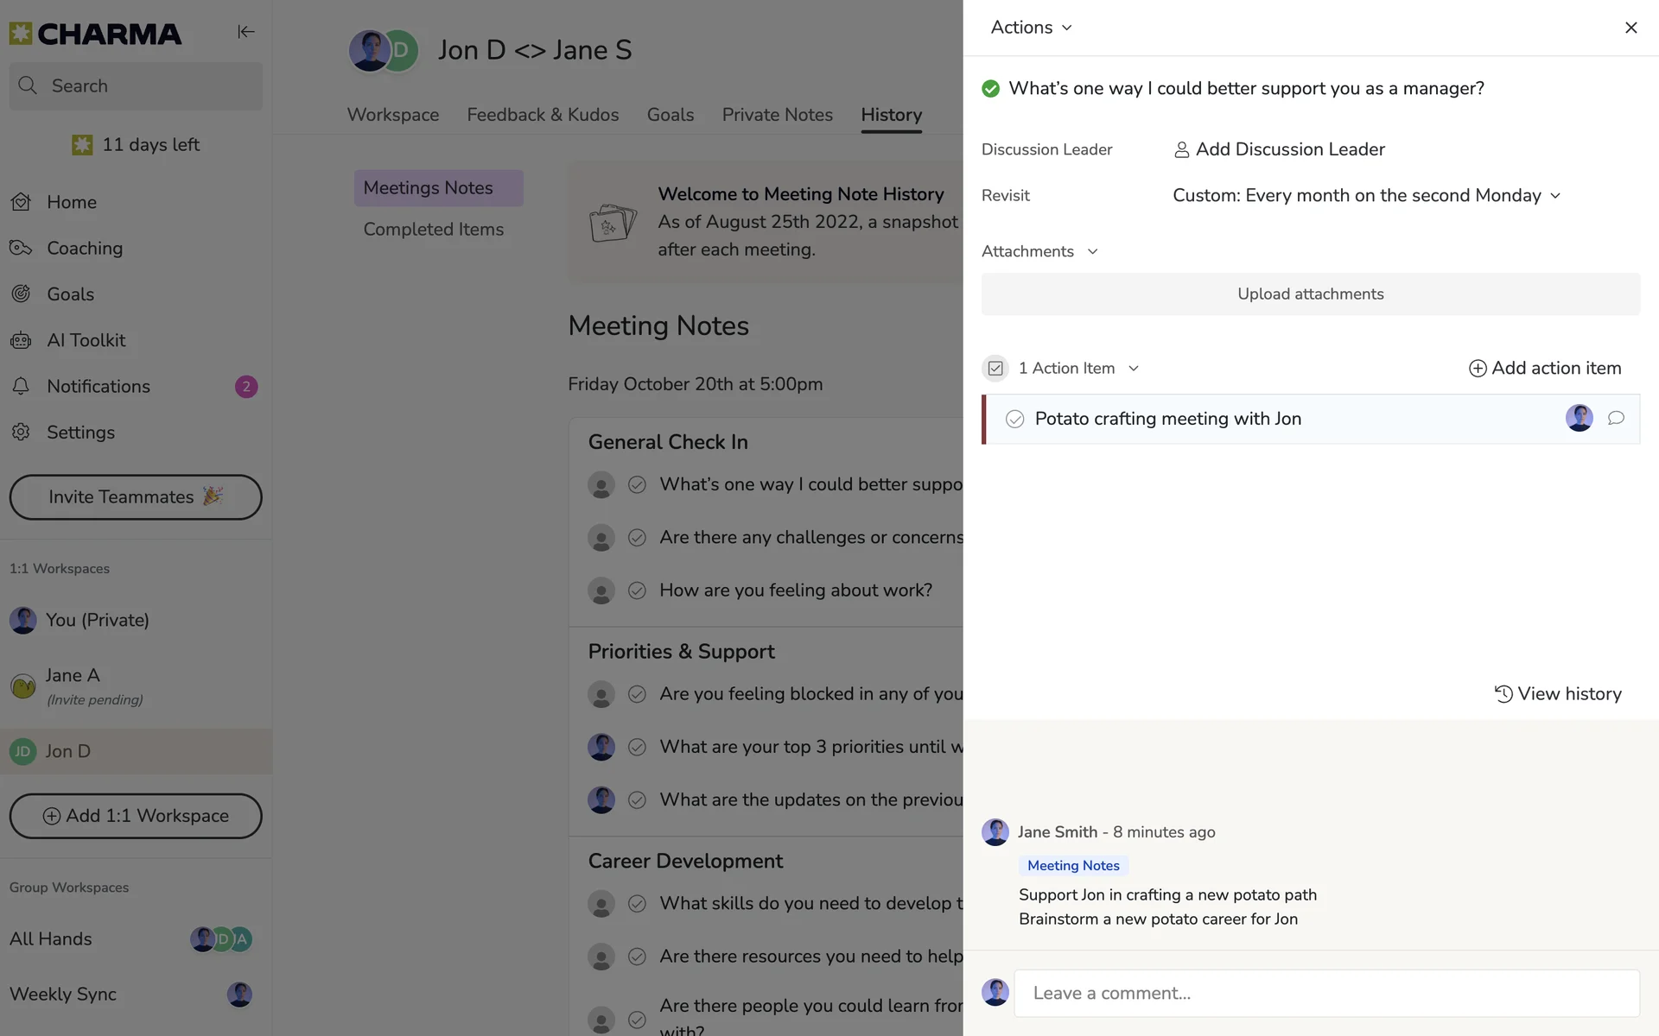Screen dimensions: 1659x1036
Task: Toggle the green completed check on the manager question
Action: (990, 89)
